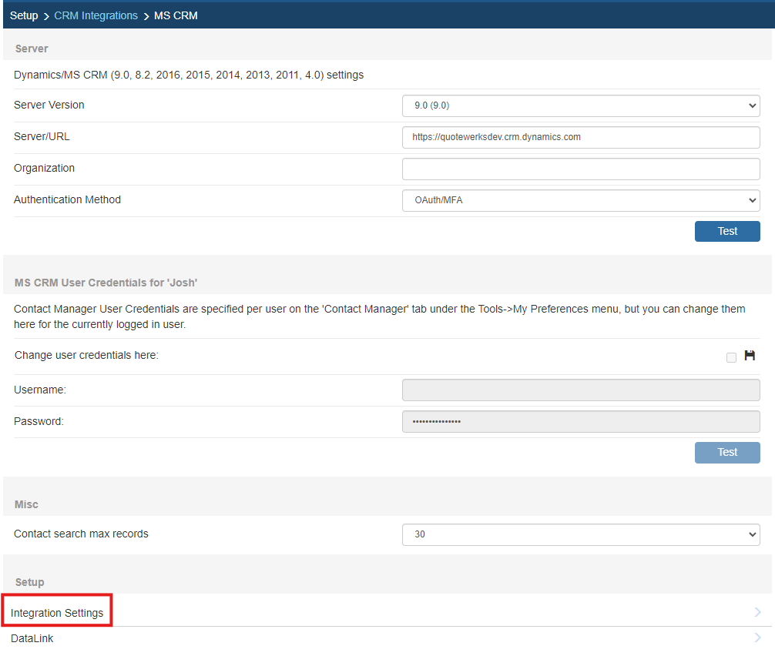This screenshot has height=656, width=775.
Task: Open the Authentication Method dropdown
Action: pos(581,200)
